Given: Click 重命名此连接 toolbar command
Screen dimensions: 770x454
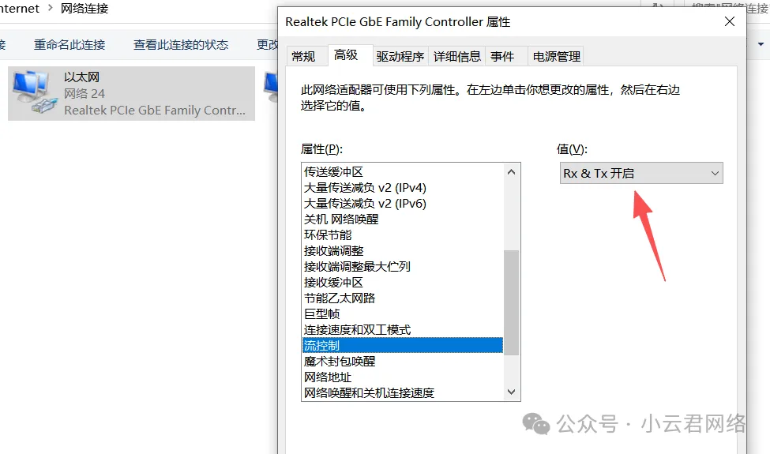Looking at the screenshot, I should pos(69,44).
